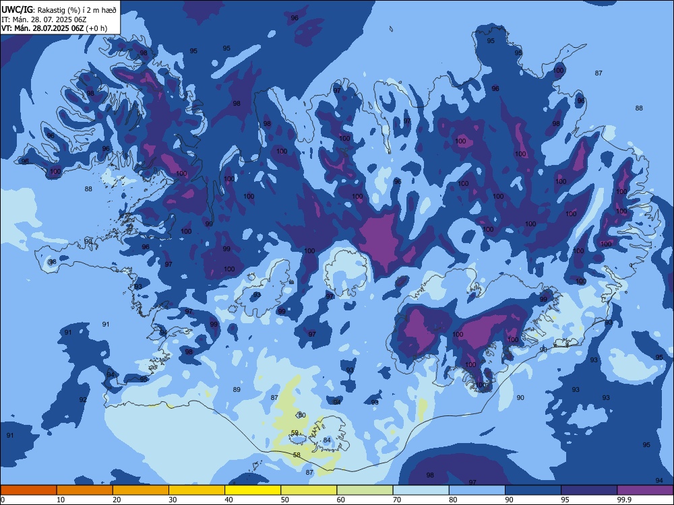
Task: Click the legend scale label '20'
Action: 117,500
